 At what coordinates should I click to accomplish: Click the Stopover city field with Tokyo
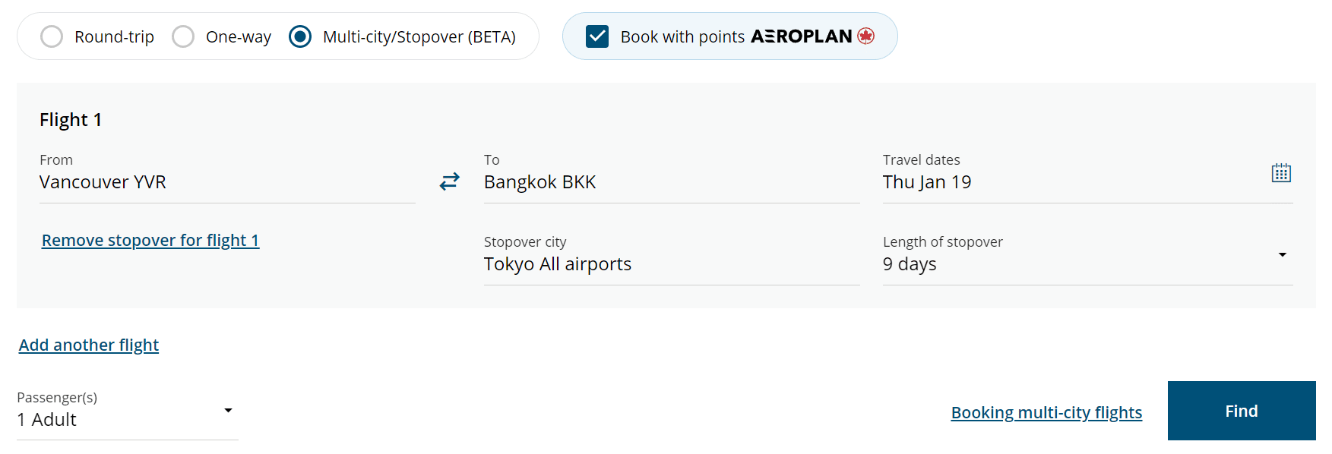pyautogui.click(x=670, y=264)
